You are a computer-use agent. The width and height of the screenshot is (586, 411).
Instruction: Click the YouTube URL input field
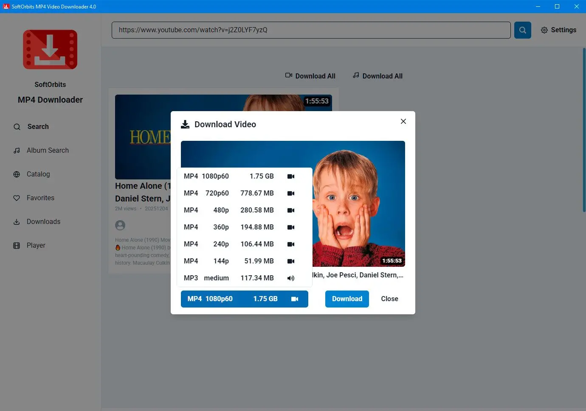pyautogui.click(x=311, y=30)
